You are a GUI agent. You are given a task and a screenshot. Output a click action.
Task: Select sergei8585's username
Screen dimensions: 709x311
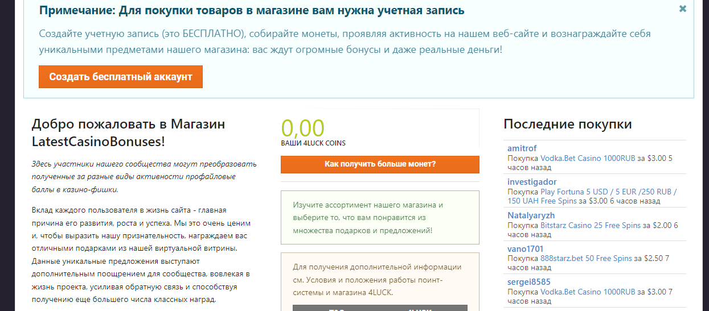click(x=528, y=282)
